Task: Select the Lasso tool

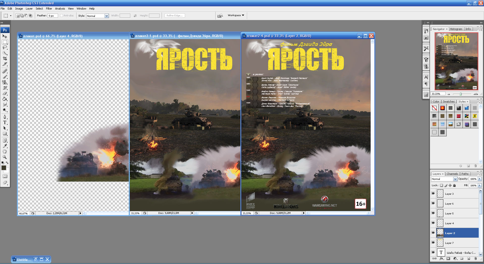Action: pos(5,47)
